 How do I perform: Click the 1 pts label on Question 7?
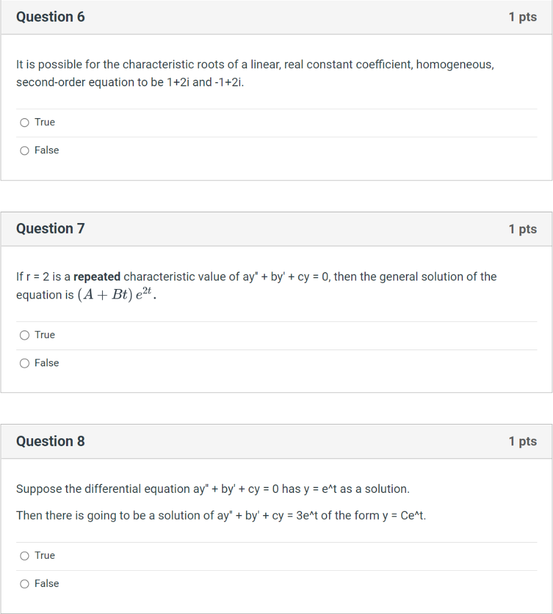[522, 228]
